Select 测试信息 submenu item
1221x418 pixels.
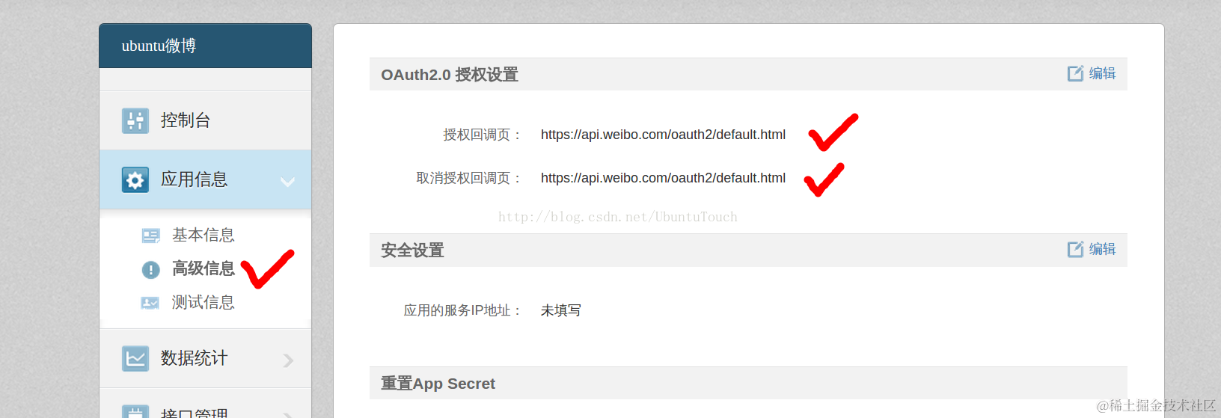[x=203, y=302]
